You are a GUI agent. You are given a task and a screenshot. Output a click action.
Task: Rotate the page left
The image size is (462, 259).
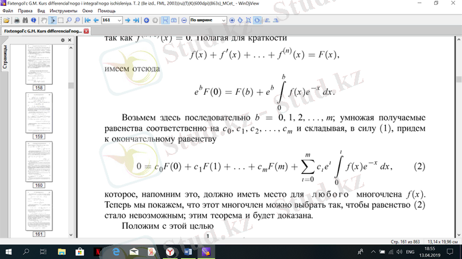pos(267,20)
